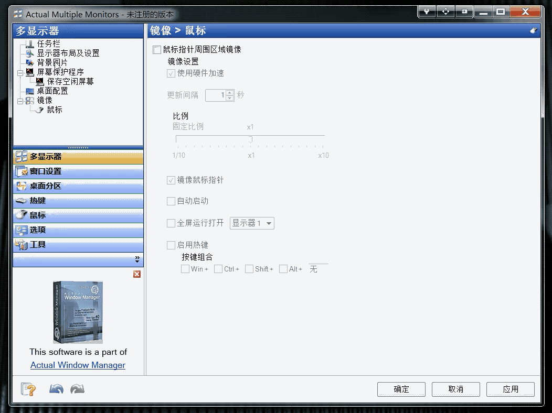Click the 背景图片 icon in the tree
The image size is (552, 413).
(30, 63)
